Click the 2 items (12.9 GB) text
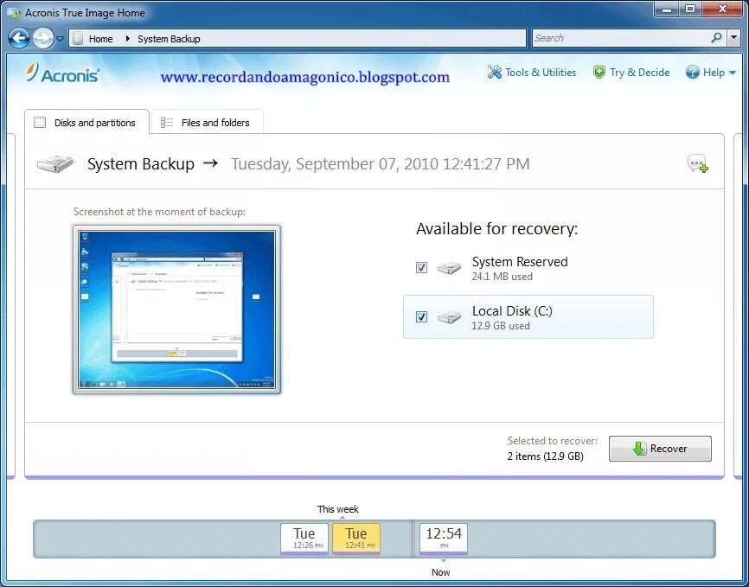This screenshot has height=587, width=749. [x=545, y=456]
